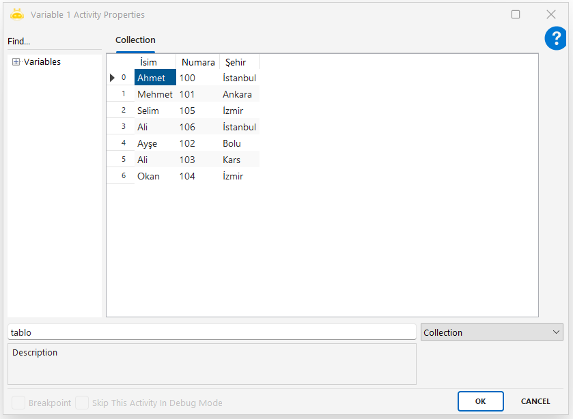Select the Numara column header

[x=197, y=62]
